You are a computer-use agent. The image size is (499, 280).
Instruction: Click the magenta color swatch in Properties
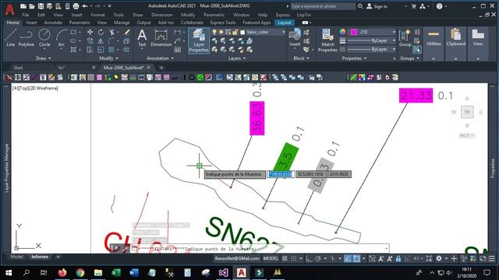point(353,32)
